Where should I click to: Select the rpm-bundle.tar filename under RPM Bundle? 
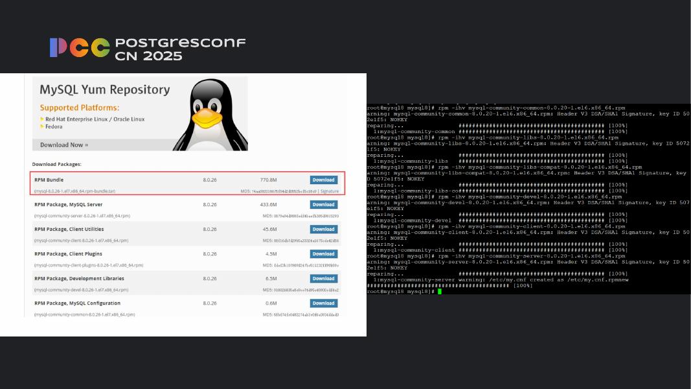(x=74, y=191)
